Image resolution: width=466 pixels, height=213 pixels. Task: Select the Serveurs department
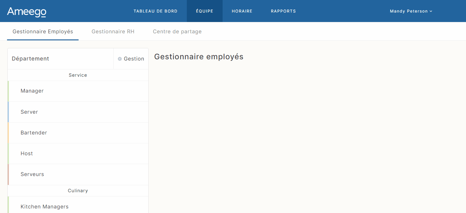pyautogui.click(x=32, y=174)
